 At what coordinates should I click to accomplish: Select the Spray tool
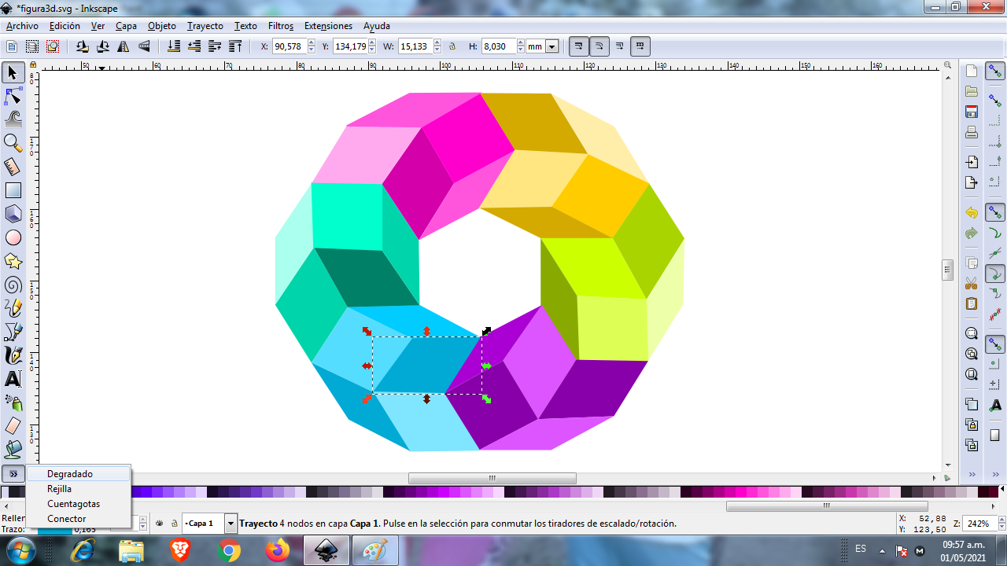click(13, 402)
